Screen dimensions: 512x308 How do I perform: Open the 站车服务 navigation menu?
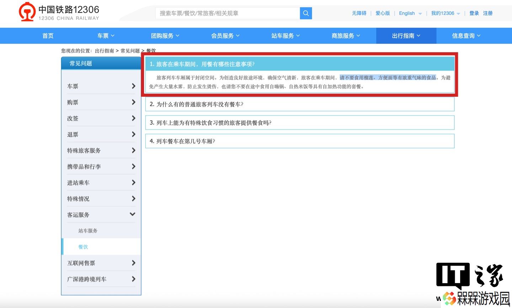(286, 36)
